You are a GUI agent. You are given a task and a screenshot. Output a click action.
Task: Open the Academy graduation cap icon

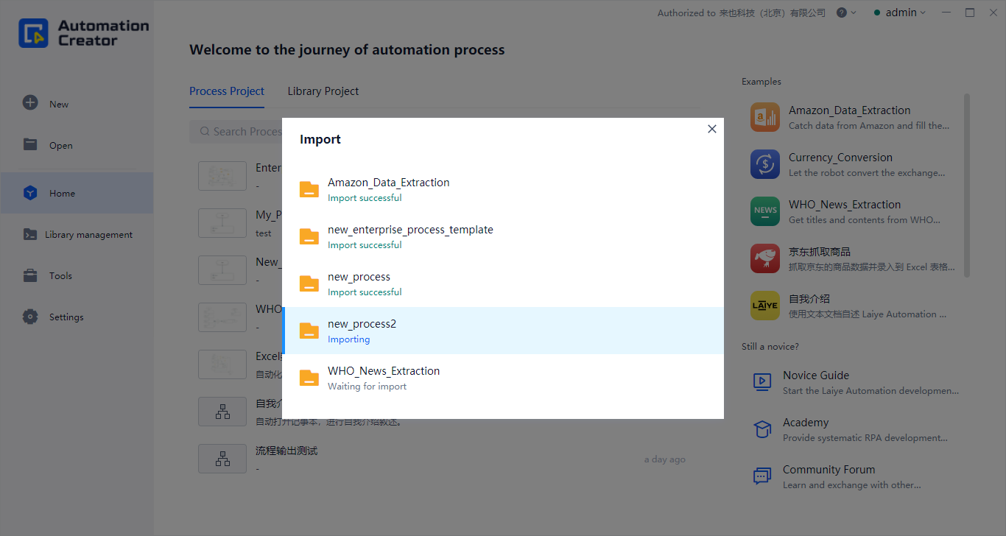point(761,429)
